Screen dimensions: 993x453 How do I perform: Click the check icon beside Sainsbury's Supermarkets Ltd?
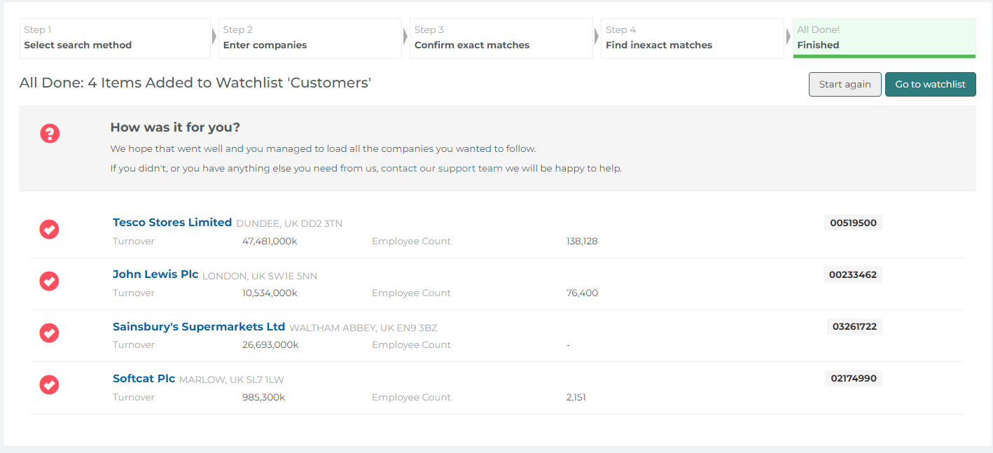click(49, 333)
